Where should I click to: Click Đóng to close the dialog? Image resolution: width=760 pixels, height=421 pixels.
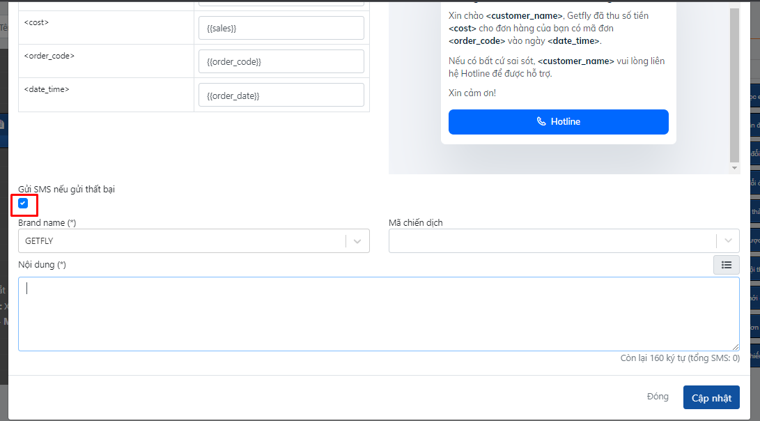[657, 397]
